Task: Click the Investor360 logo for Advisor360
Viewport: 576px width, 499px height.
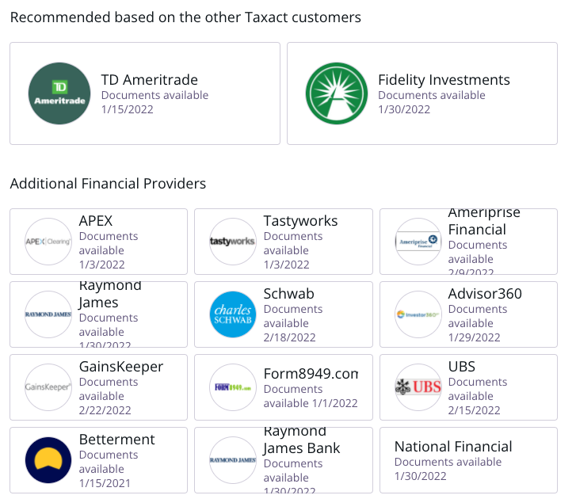Action: coord(418,314)
